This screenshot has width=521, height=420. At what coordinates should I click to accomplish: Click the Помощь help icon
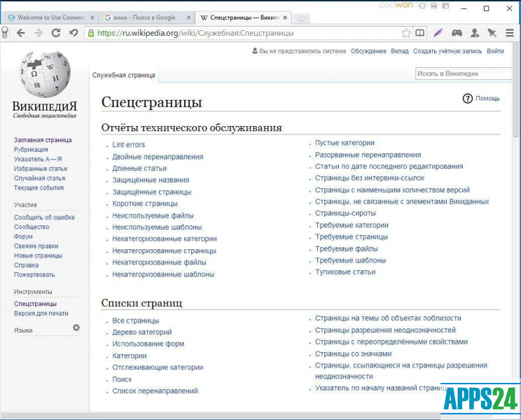click(468, 99)
